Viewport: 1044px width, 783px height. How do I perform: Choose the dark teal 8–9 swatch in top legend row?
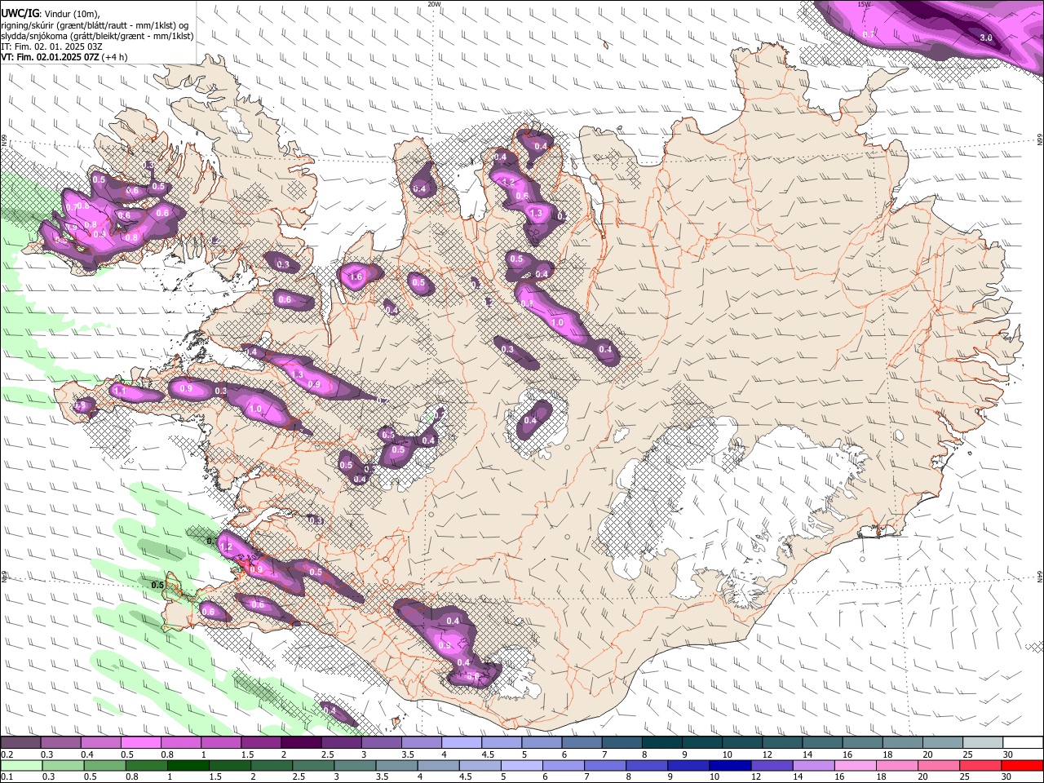tap(662, 743)
